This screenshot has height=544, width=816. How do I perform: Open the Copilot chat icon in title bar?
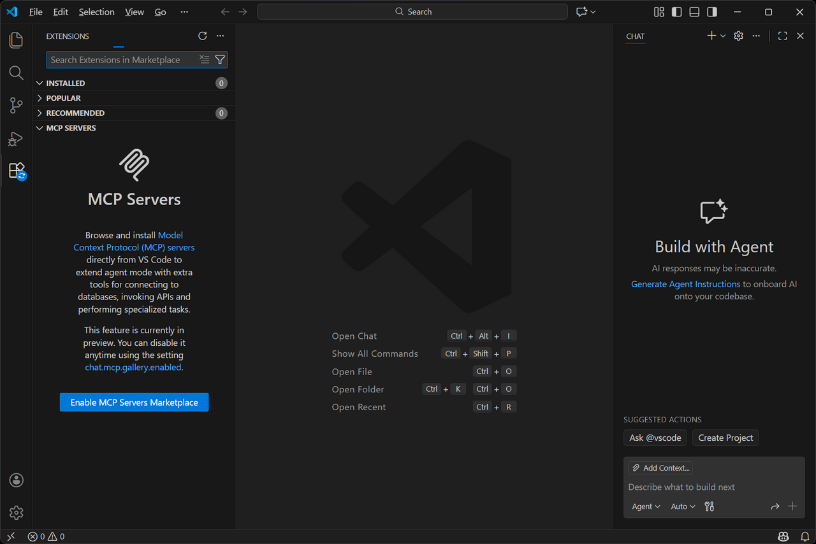pyautogui.click(x=581, y=11)
